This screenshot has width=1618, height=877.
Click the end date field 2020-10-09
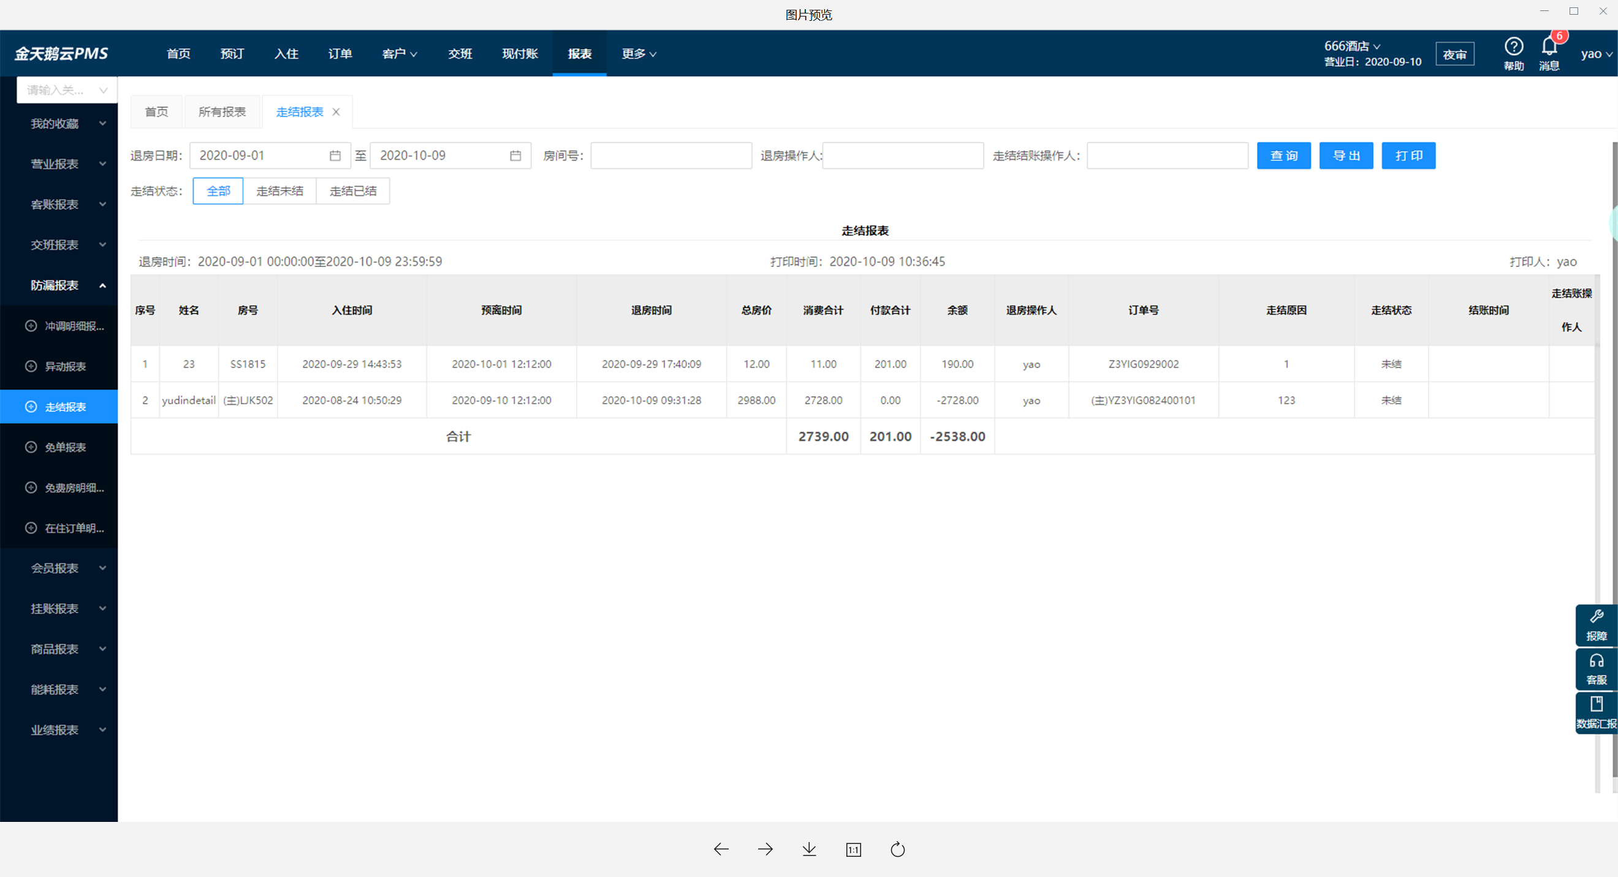tap(450, 156)
